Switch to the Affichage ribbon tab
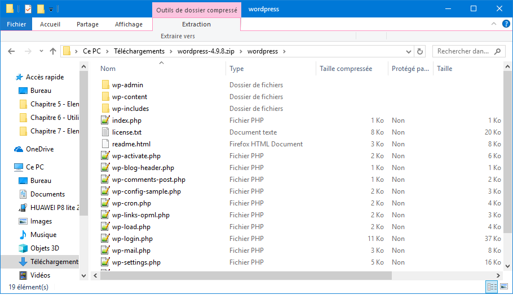Image resolution: width=513 pixels, height=295 pixels. coord(129,24)
